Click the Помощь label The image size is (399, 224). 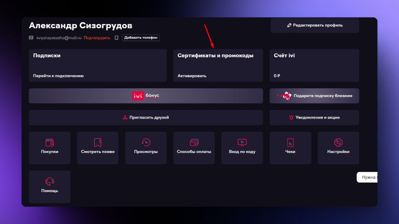(x=49, y=191)
